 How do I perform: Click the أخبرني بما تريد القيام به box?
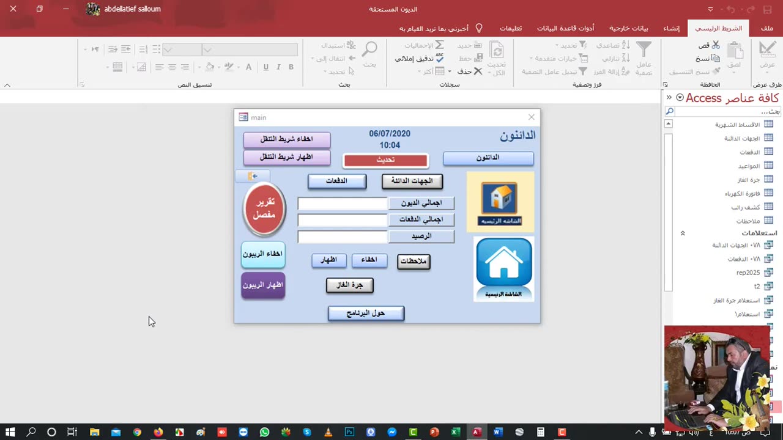coord(440,28)
